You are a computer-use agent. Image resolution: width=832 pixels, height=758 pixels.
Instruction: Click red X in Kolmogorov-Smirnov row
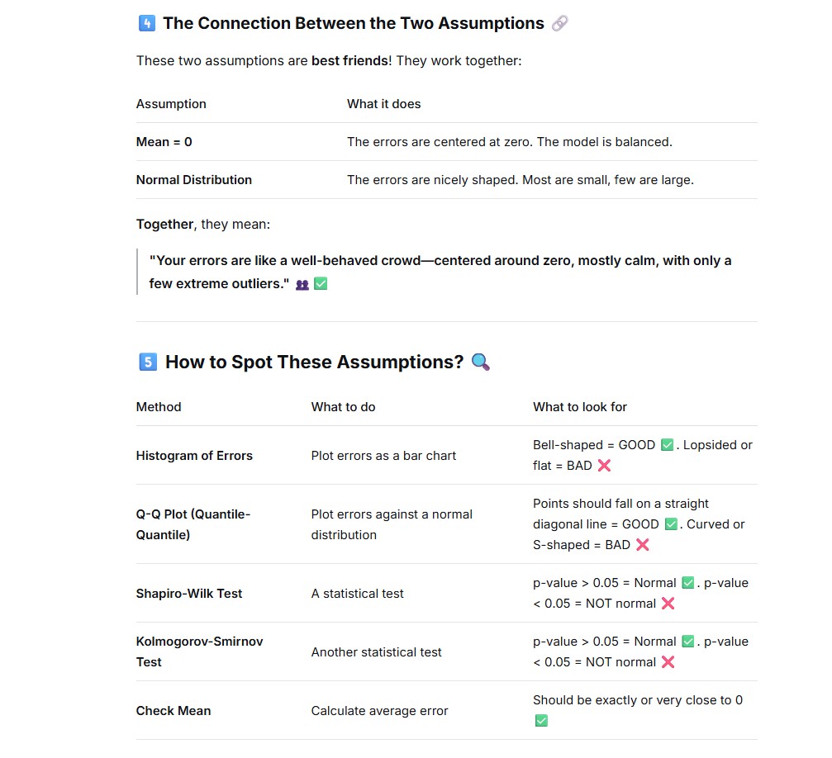tap(668, 662)
